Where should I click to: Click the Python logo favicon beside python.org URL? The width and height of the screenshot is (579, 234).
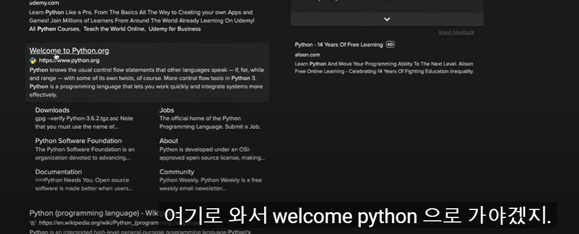(33, 61)
